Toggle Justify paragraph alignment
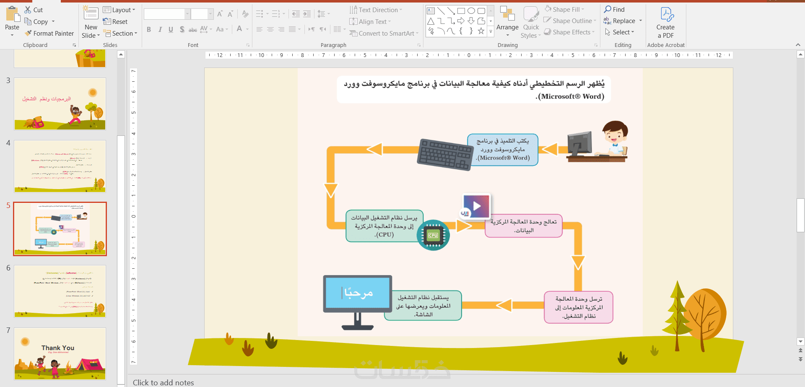 292,29
